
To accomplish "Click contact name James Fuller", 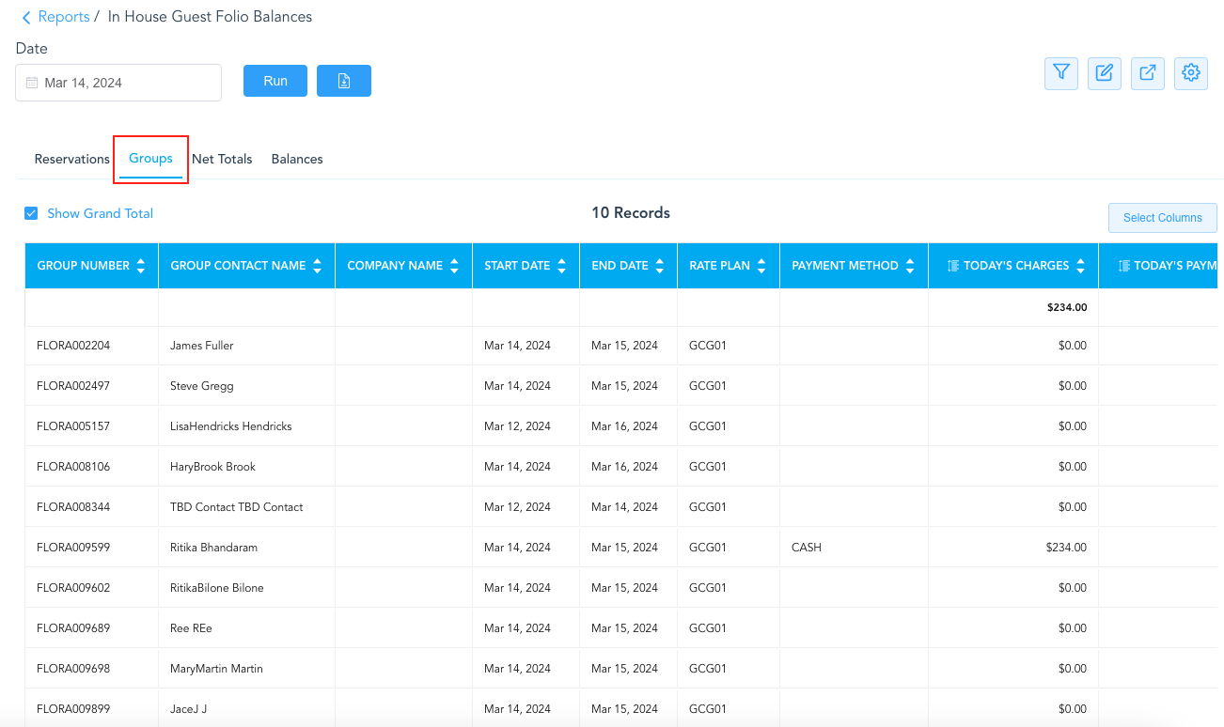I will [201, 346].
